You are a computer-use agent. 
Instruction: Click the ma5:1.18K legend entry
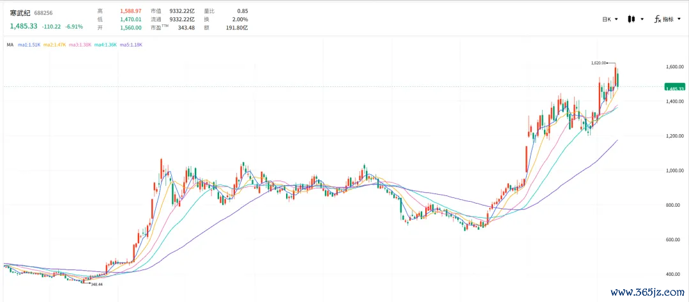point(131,45)
